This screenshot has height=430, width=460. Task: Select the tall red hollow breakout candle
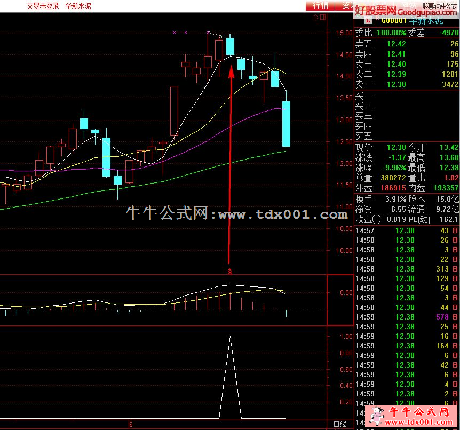(x=175, y=111)
